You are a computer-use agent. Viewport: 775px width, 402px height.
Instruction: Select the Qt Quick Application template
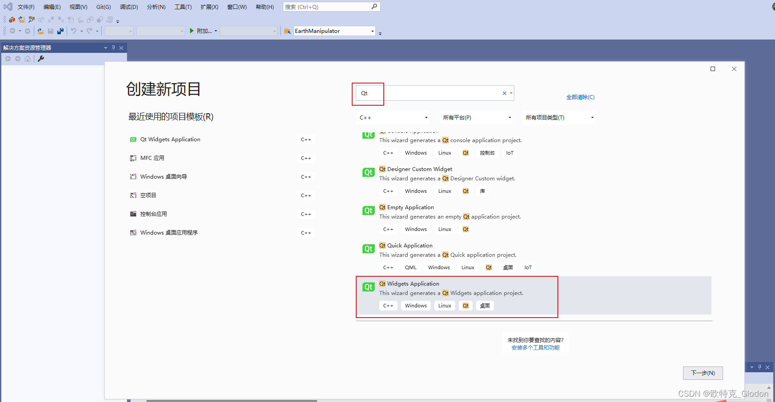tap(534, 257)
